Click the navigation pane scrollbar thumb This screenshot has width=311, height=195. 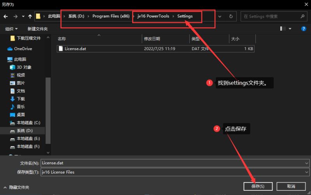pos(48,110)
